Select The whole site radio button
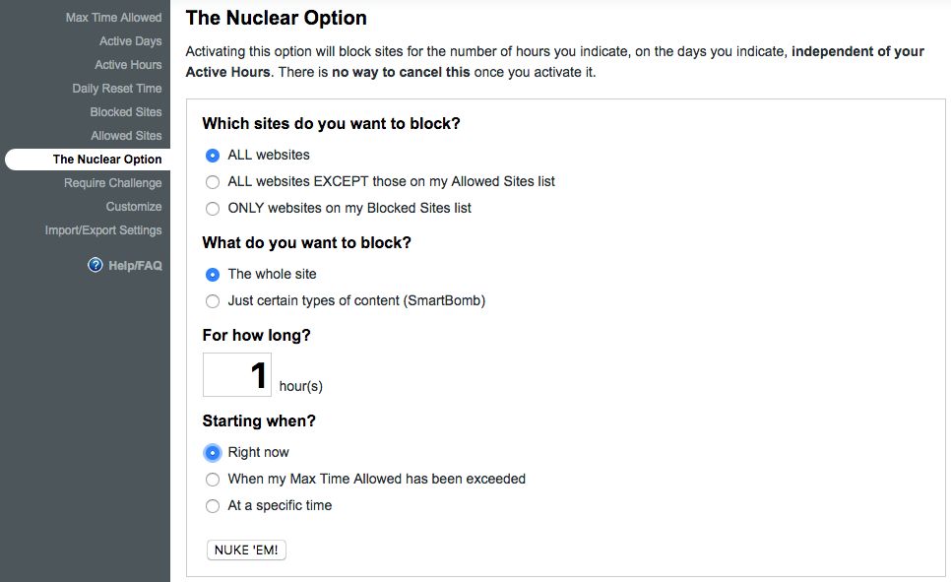Viewport: 951px width, 582px height. pos(213,275)
